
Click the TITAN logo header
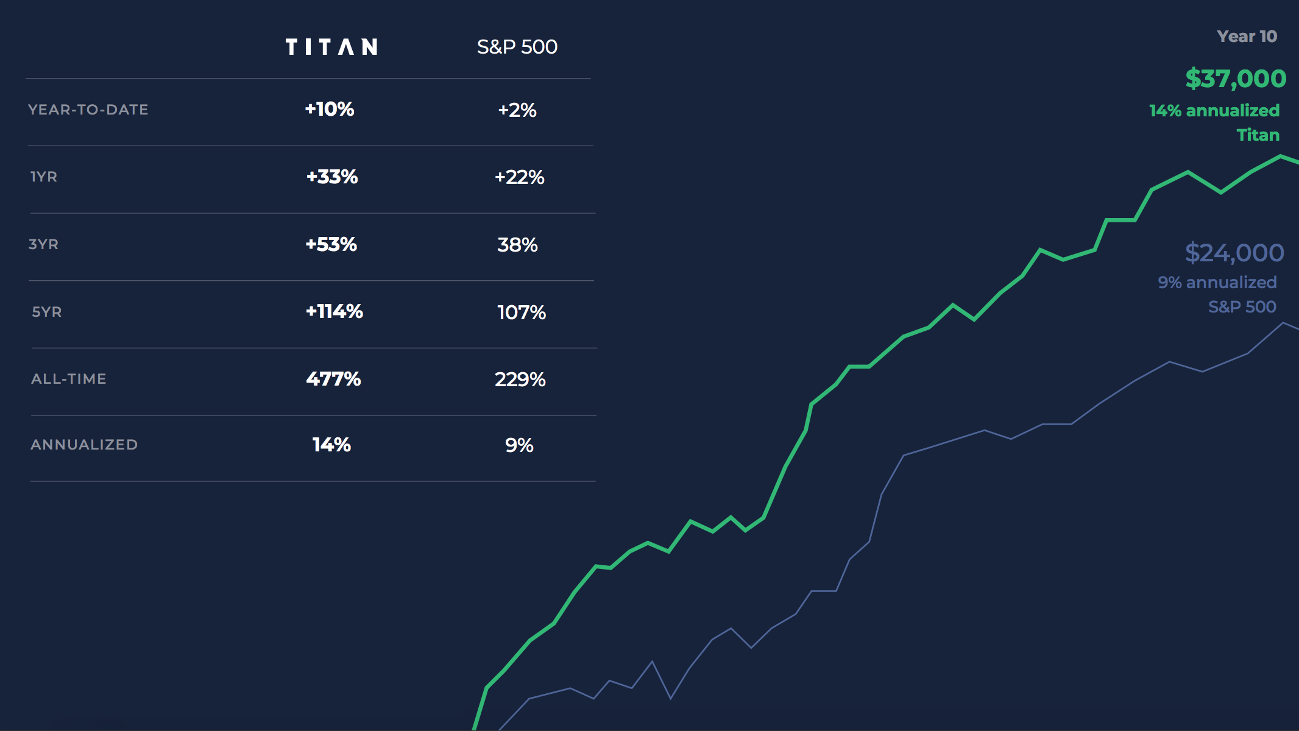(331, 47)
